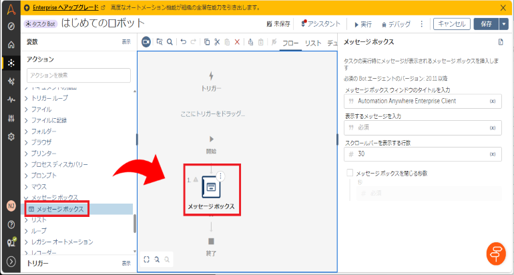The height and width of the screenshot is (275, 514).
Task: Click the キャンセル button
Action: click(x=451, y=23)
